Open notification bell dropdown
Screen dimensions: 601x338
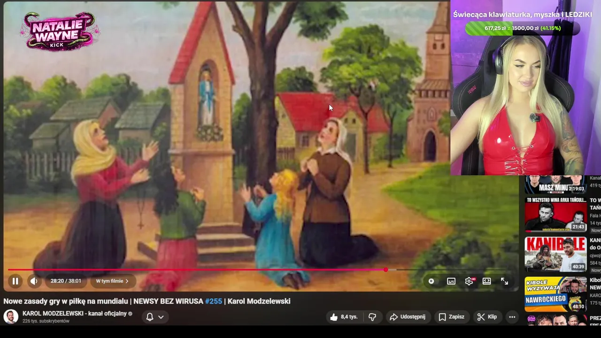coord(155,317)
